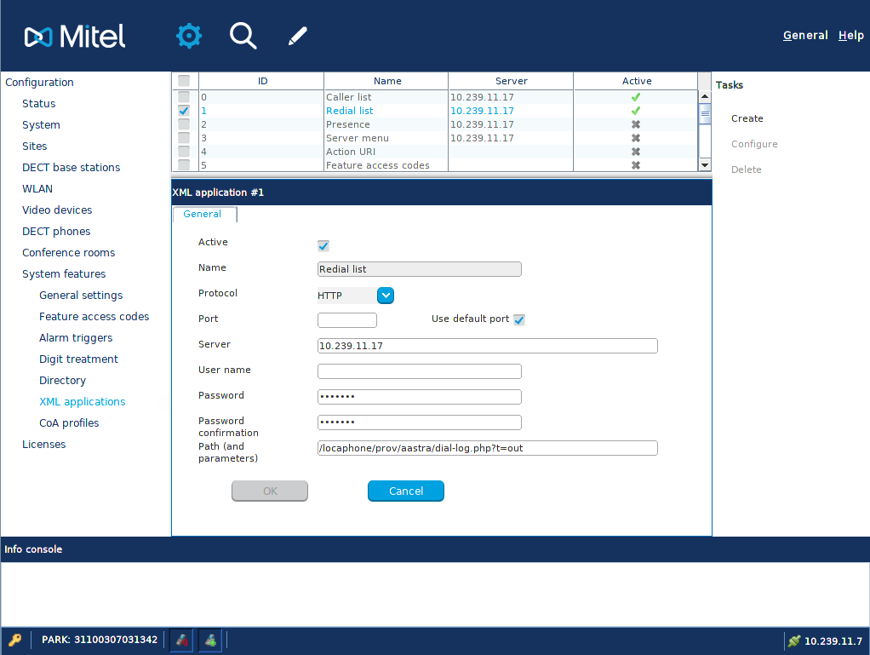Click the green plug icon near IP address
870x655 pixels.
tap(793, 641)
